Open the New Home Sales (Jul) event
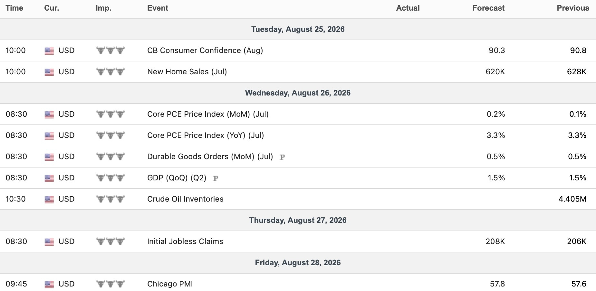The width and height of the screenshot is (596, 291). point(187,72)
